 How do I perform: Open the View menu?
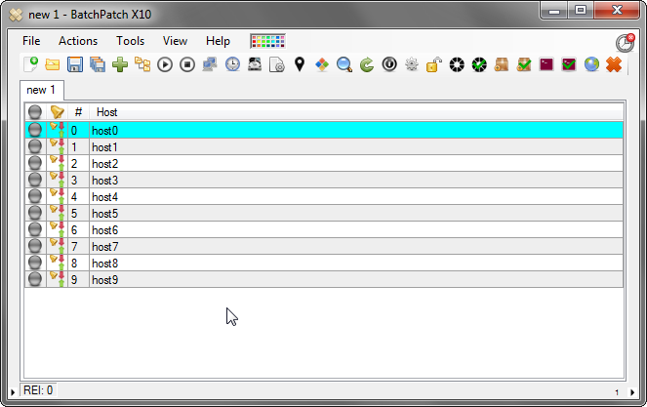[x=175, y=41]
